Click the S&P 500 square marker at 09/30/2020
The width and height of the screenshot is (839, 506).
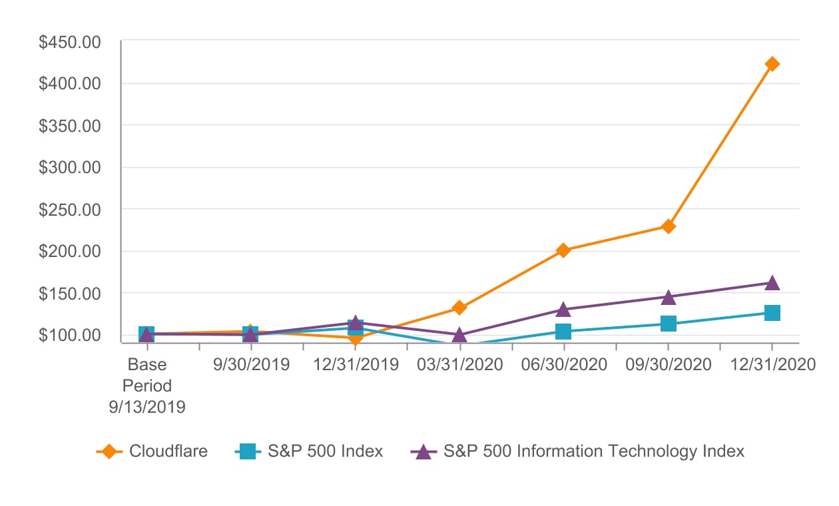668,324
